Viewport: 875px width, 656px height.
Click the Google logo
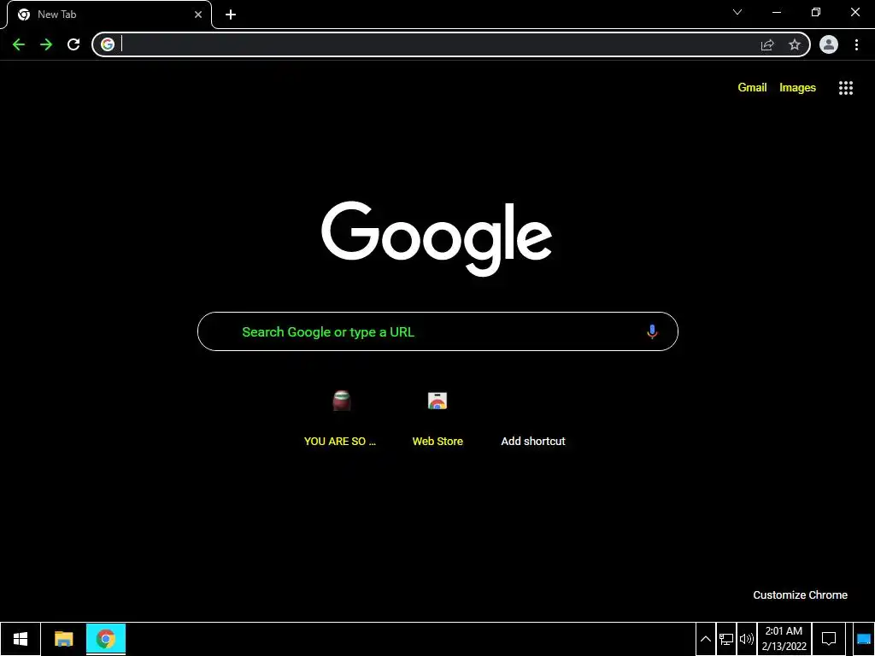pyautogui.click(x=437, y=239)
